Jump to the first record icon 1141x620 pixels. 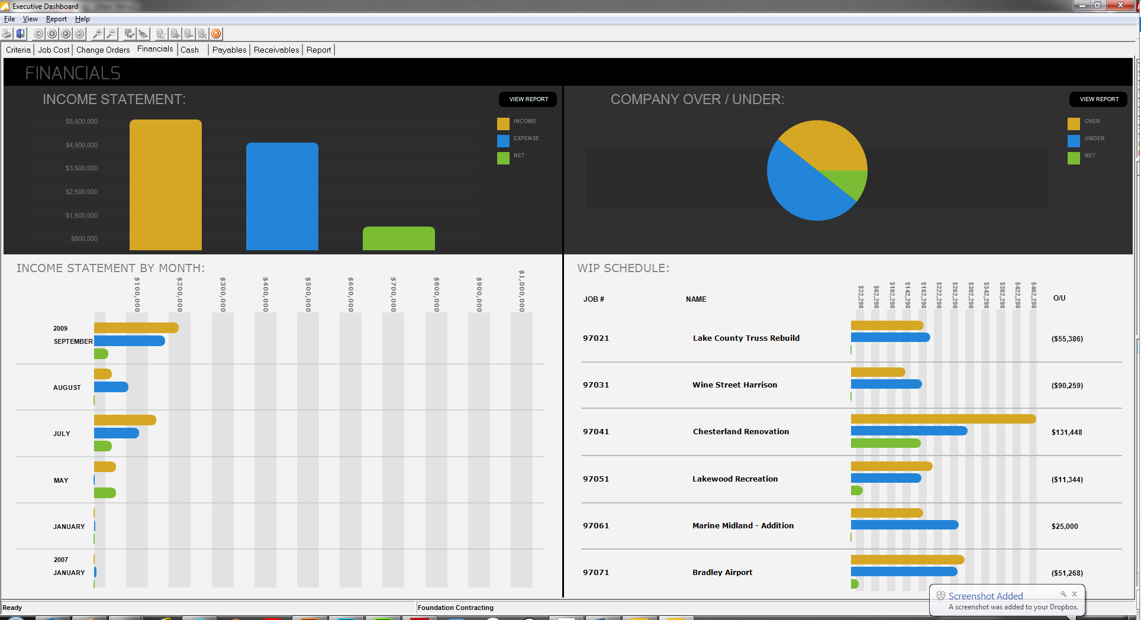(x=38, y=34)
